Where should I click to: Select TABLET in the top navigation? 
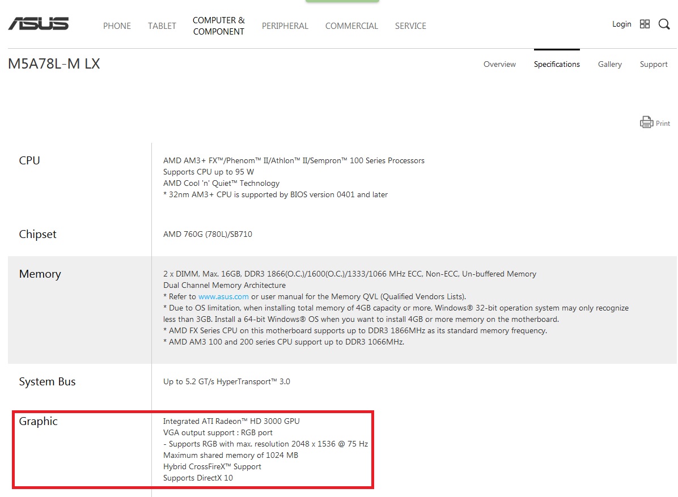162,26
